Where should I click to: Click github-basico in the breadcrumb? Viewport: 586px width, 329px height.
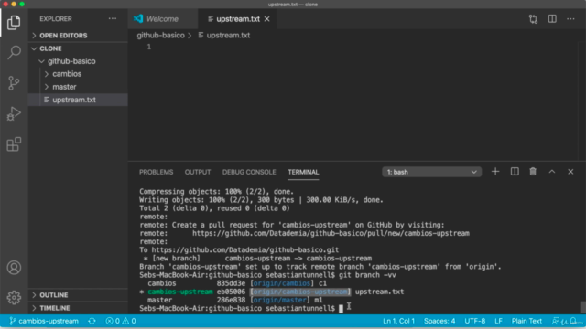[161, 35]
